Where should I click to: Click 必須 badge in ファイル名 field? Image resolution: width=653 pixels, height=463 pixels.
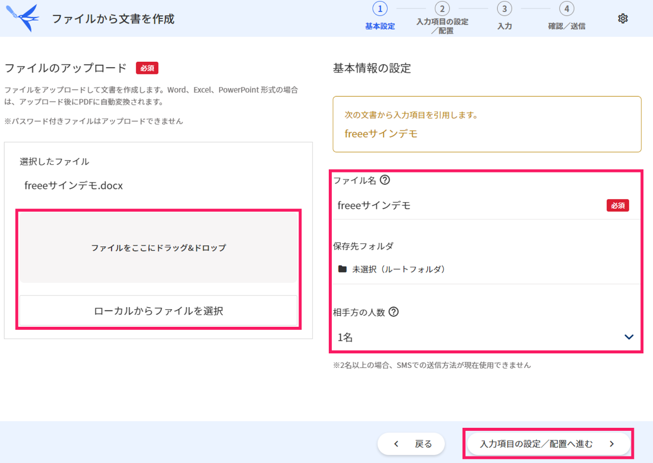(618, 205)
